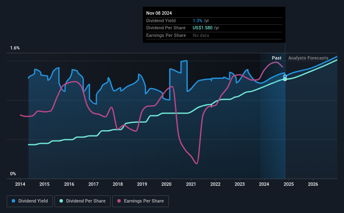Click the Past region label
344x213 pixels.
click(277, 58)
